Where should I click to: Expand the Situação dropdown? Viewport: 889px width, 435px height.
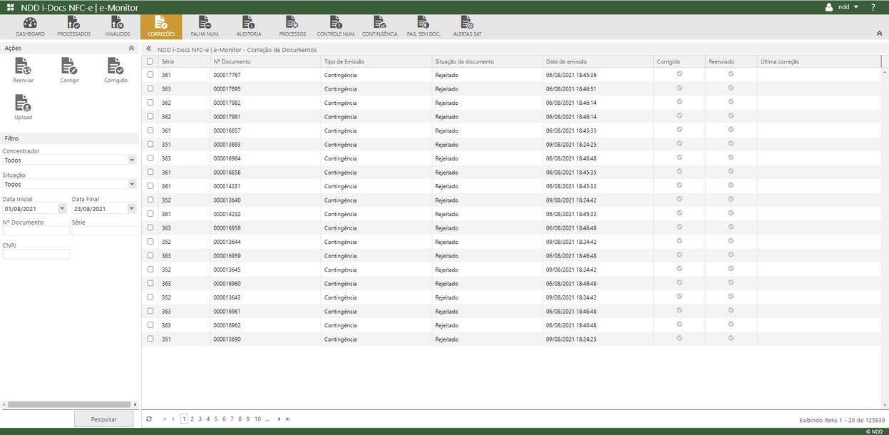[x=131, y=184]
